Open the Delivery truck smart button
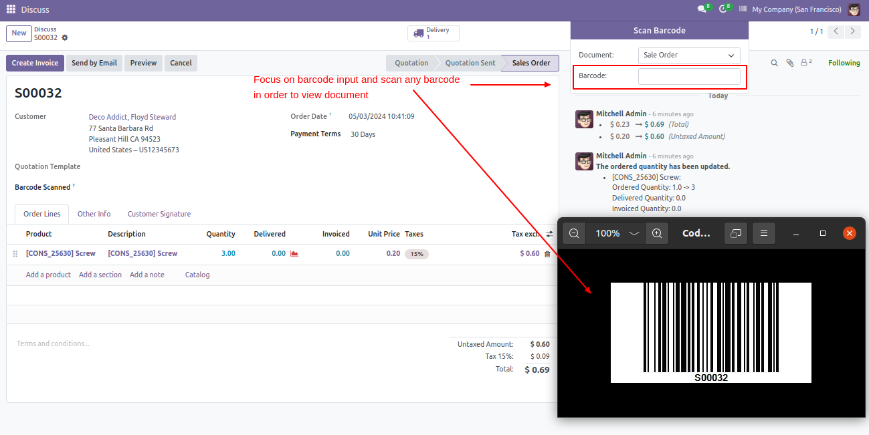The width and height of the screenshot is (869, 435). click(433, 33)
